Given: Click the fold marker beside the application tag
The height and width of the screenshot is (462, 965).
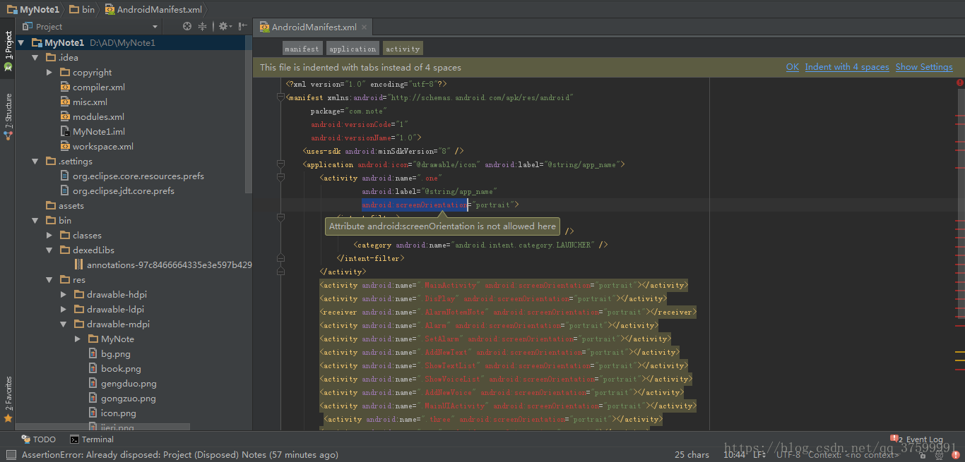Looking at the screenshot, I should tap(280, 165).
